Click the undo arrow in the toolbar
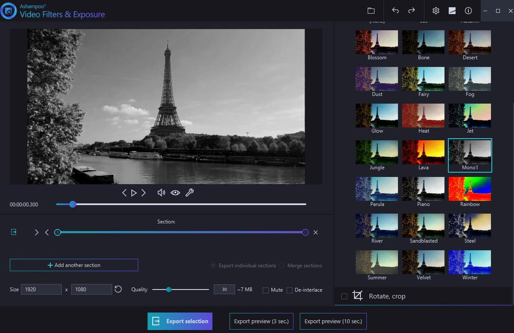Screen dimensions: 514x333 click(x=395, y=11)
